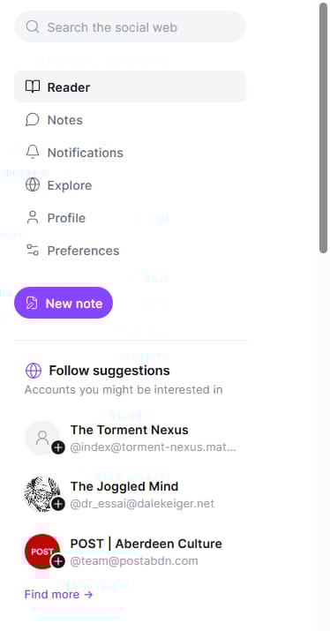The height and width of the screenshot is (631, 330).
Task: Open the POST Aberdeen Culture account name
Action: (x=146, y=544)
